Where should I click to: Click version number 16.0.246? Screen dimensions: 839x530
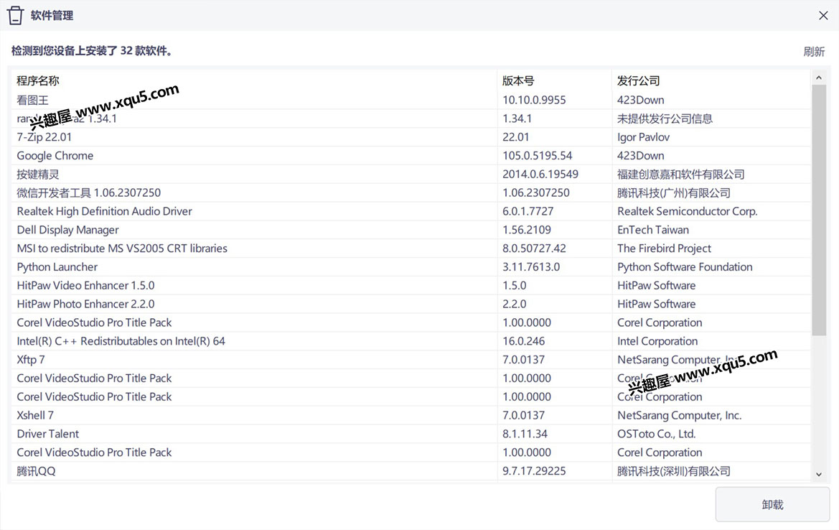coord(523,341)
